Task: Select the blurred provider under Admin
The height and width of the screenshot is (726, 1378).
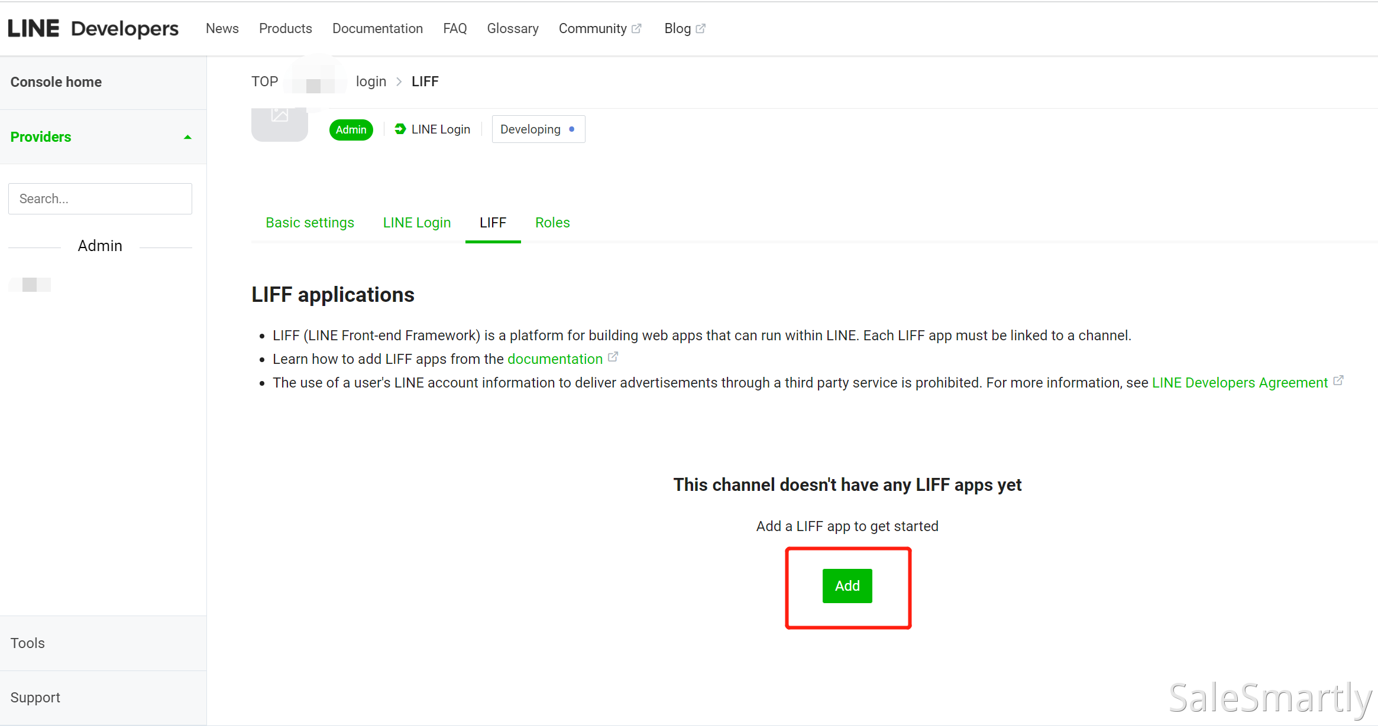Action: coord(30,285)
